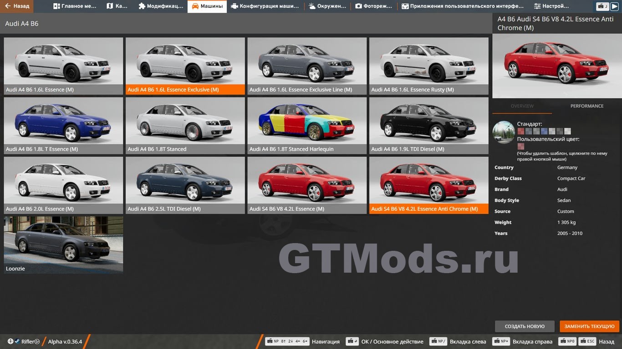Open Приложения пользовательского интерфейса tab
This screenshot has height=349, width=622.
click(463, 6)
